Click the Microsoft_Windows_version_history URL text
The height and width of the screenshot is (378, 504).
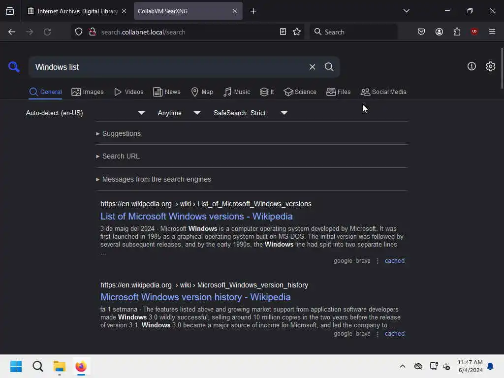point(204,285)
